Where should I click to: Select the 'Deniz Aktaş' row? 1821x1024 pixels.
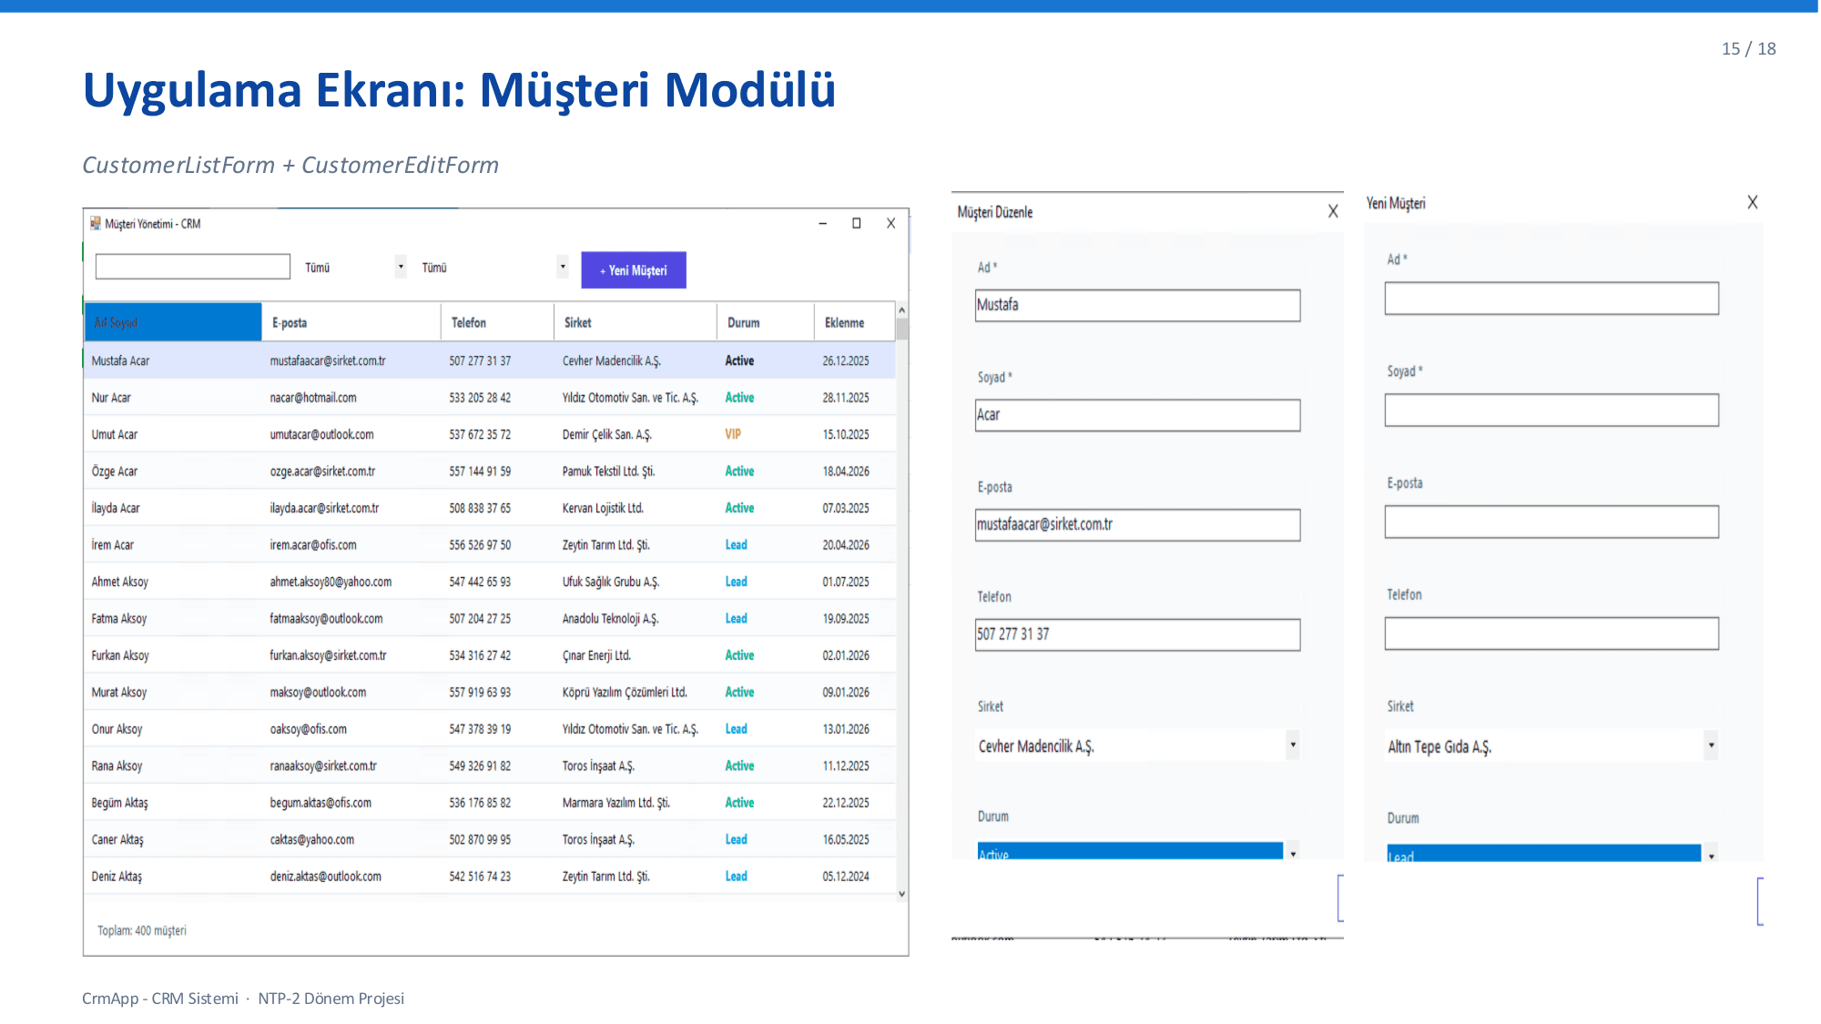[490, 877]
